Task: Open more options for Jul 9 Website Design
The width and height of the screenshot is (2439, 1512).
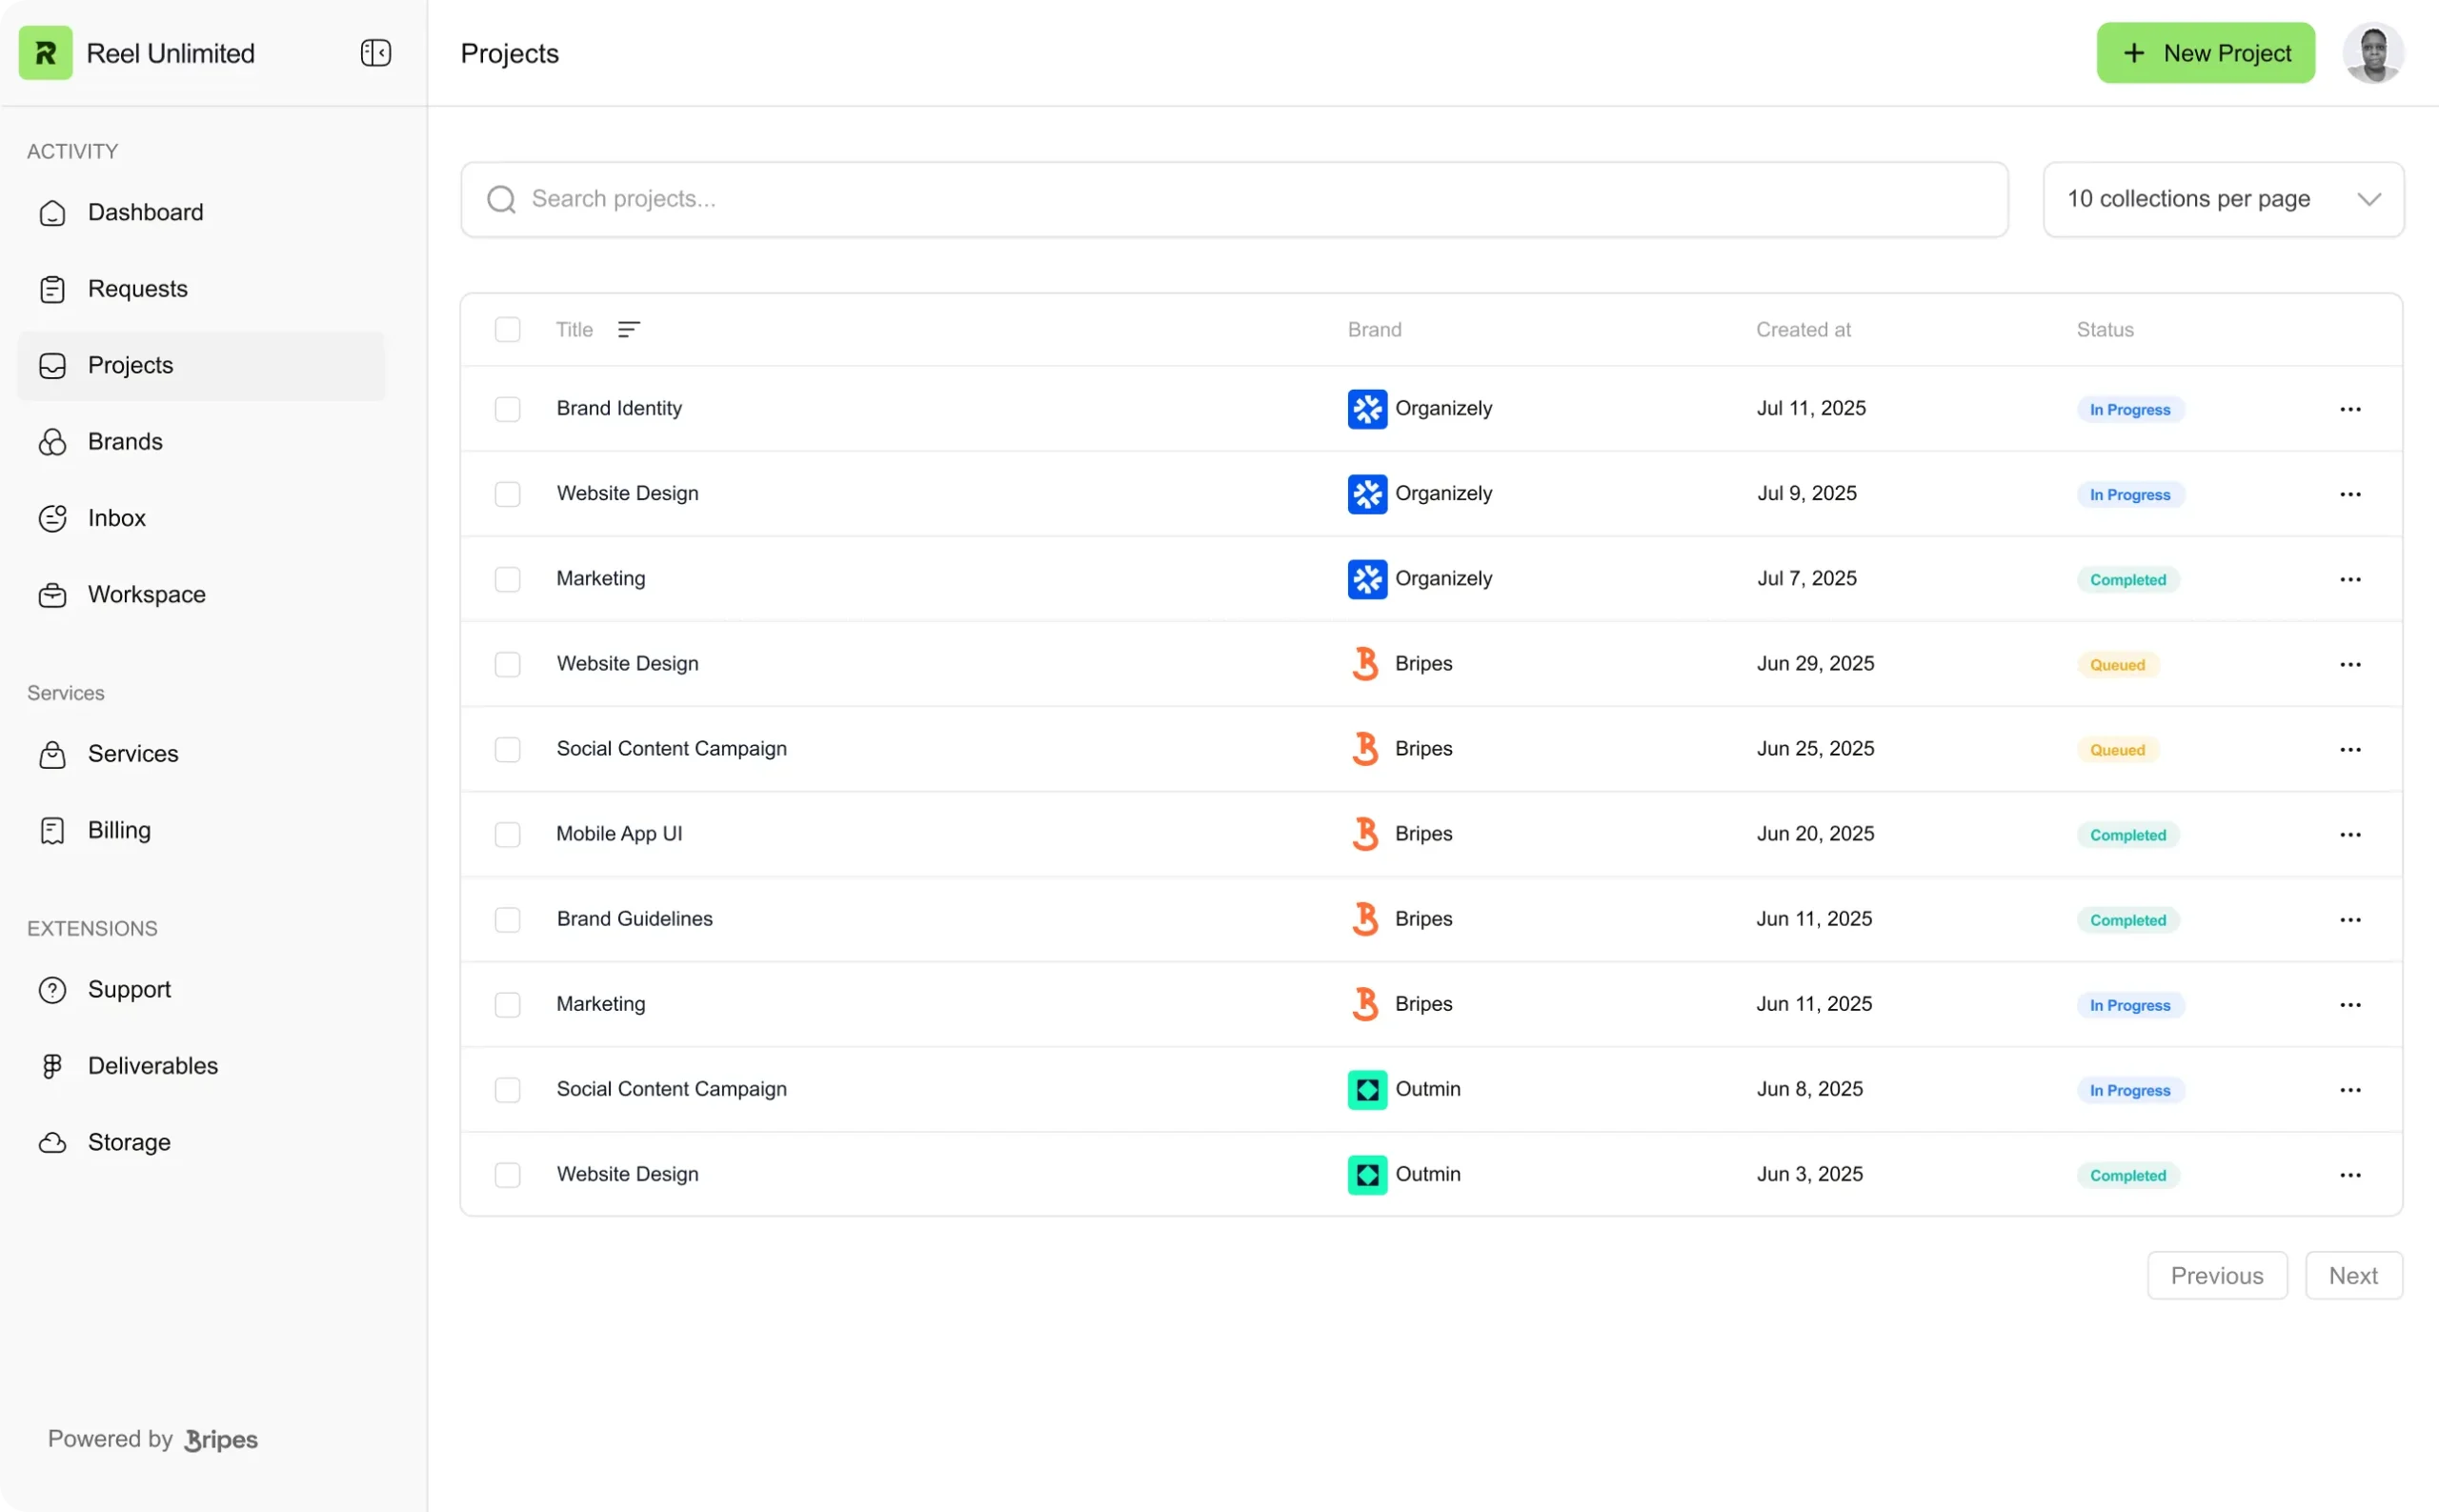Action: click(x=2350, y=494)
